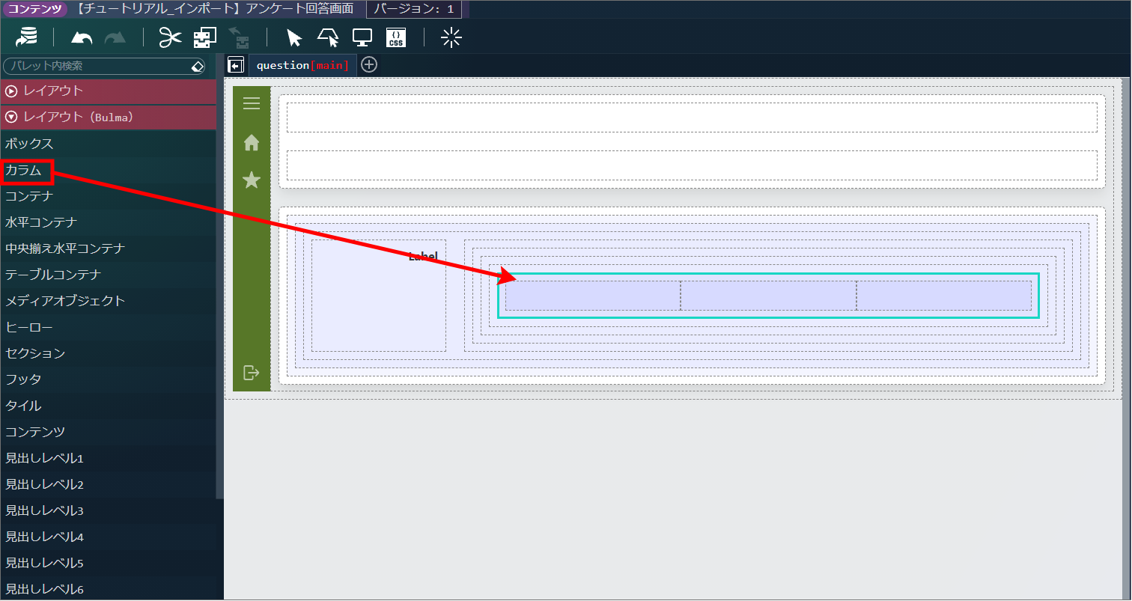Viewport: 1132px width, 601px height.
Task: Clear palette search with eraser icon
Action: 197,66
